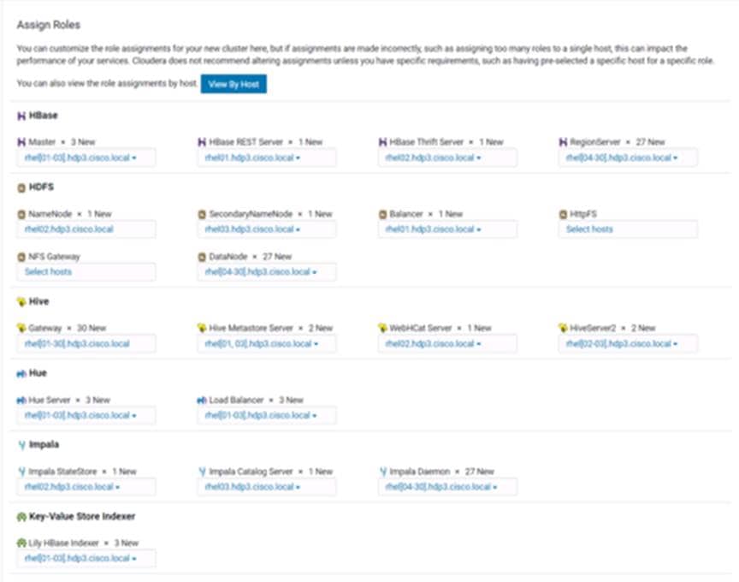Image resolution: width=739 pixels, height=582 pixels.
Task: Click the Assign Roles heading
Action: pyautogui.click(x=49, y=25)
